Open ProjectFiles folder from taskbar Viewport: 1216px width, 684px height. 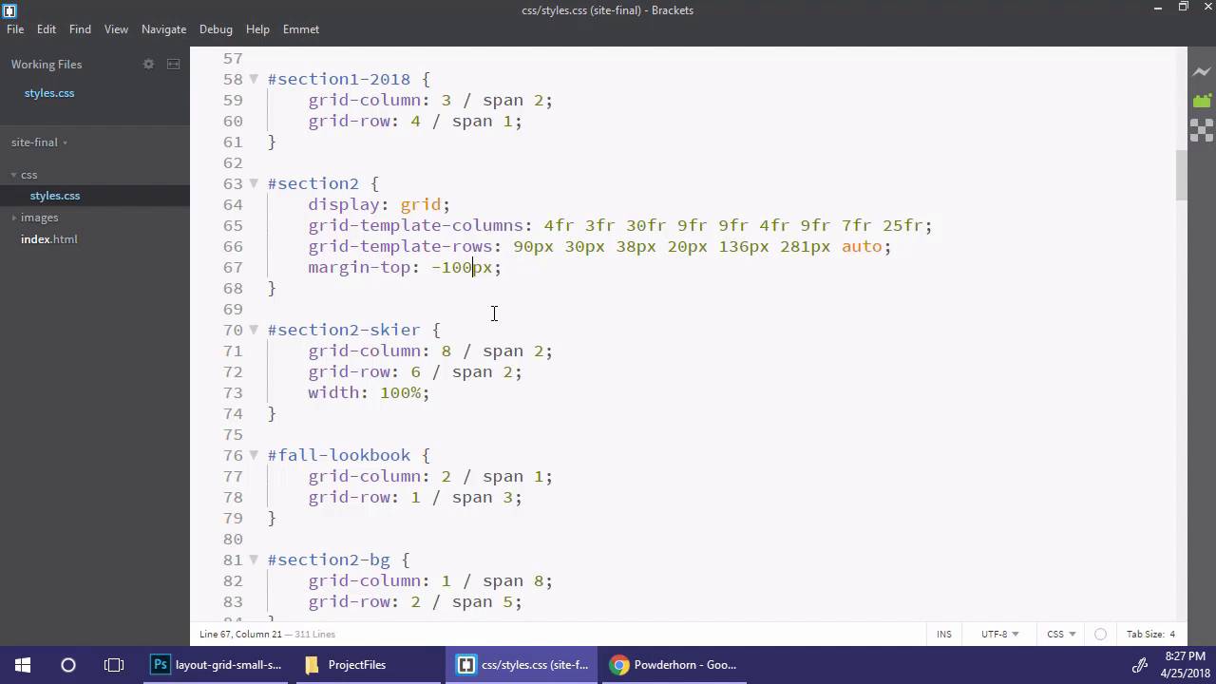pyautogui.click(x=370, y=665)
